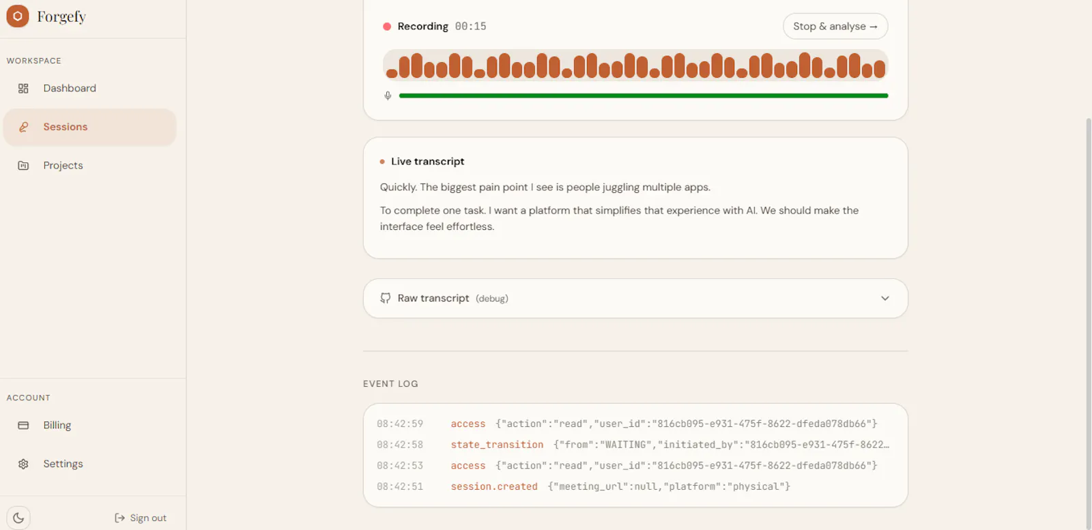
Task: Click the Raw transcript debug icon
Action: (x=386, y=298)
